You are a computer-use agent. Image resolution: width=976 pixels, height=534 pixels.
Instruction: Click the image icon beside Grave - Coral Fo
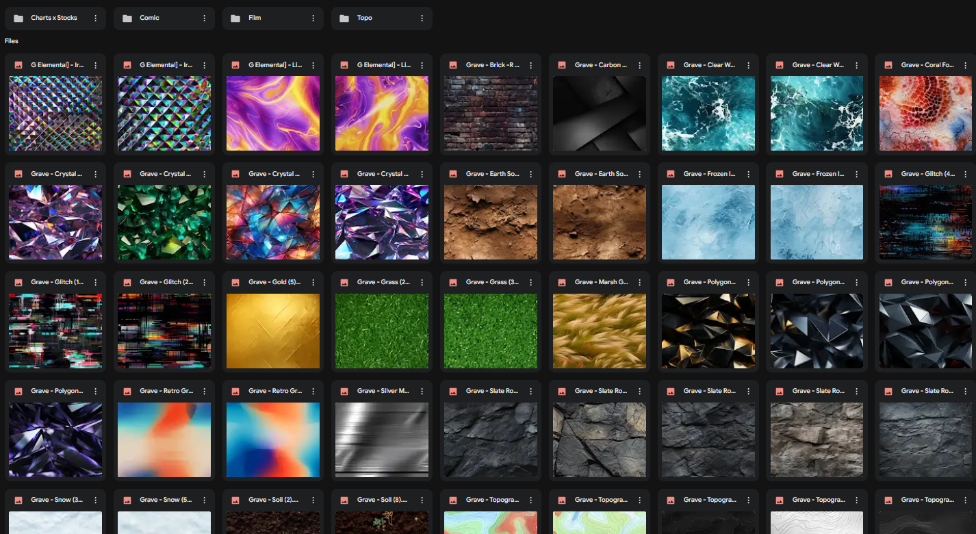pos(888,65)
